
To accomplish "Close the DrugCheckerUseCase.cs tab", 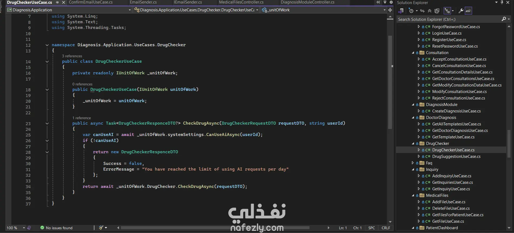I will tap(64, 2).
